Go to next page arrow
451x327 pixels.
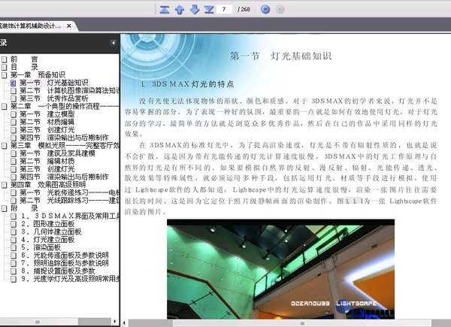pos(195,10)
